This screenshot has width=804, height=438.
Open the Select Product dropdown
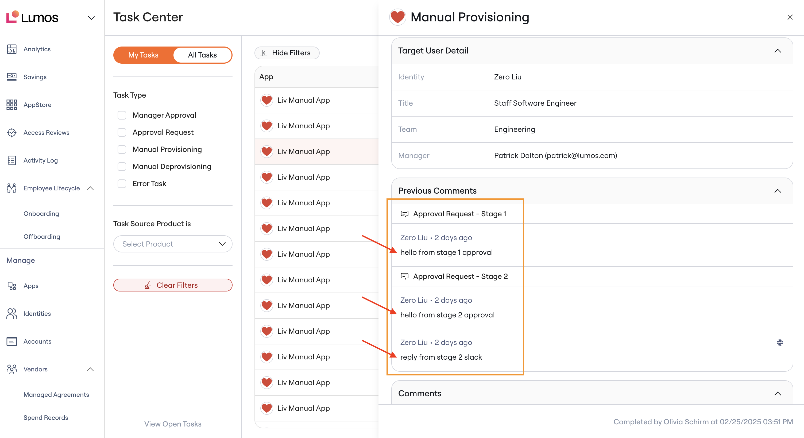click(x=173, y=244)
